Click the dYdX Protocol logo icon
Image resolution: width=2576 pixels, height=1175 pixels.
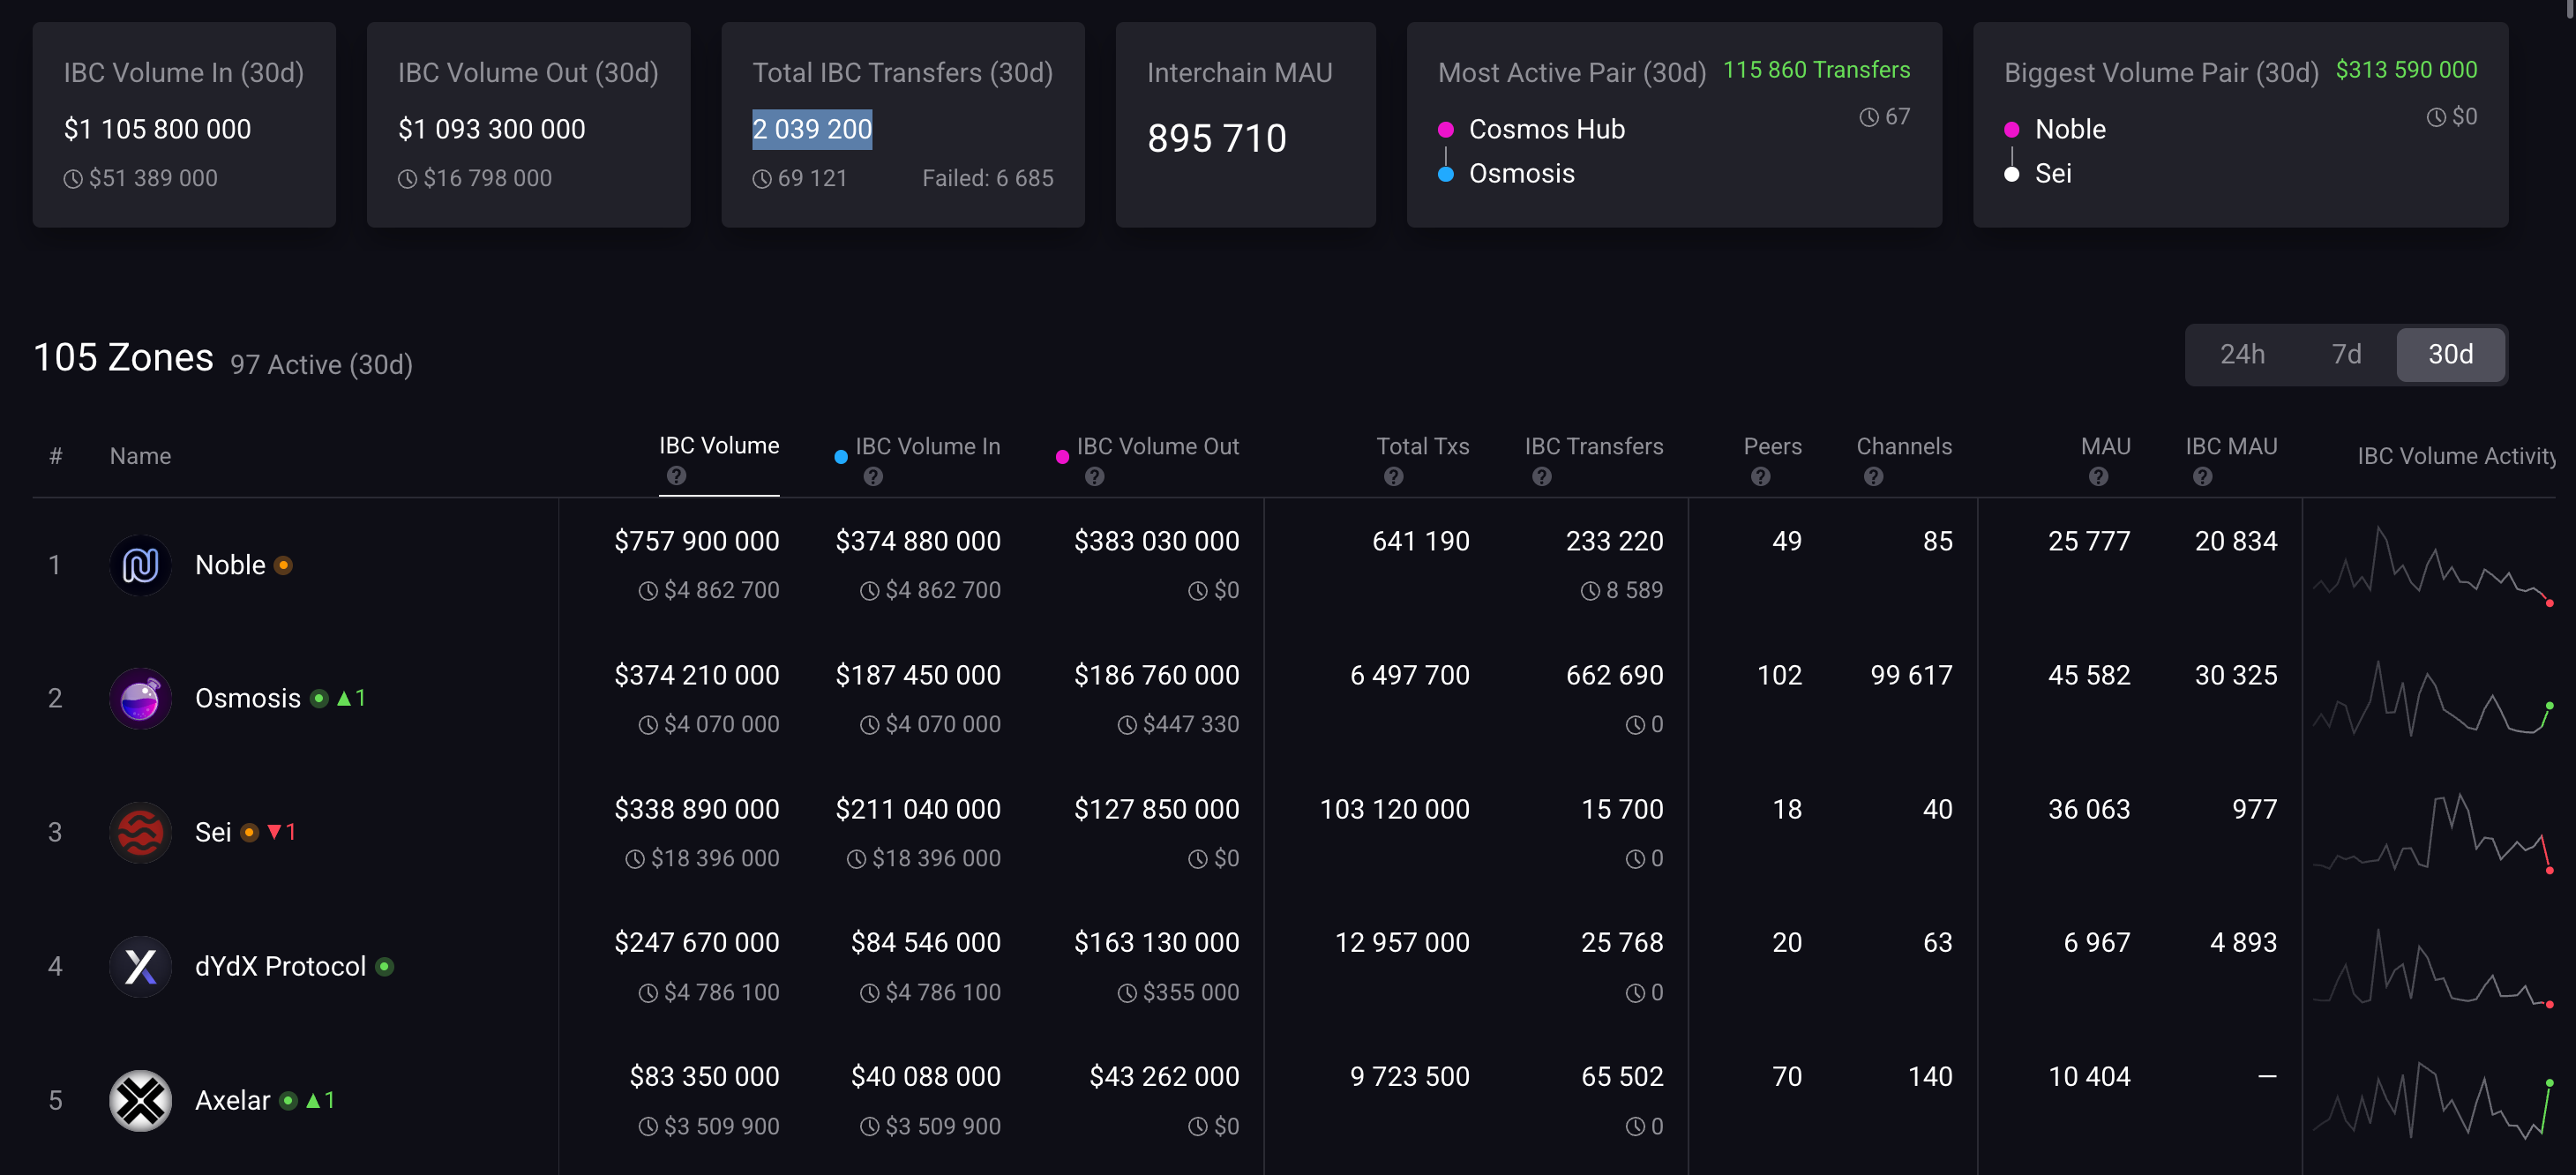click(x=140, y=966)
